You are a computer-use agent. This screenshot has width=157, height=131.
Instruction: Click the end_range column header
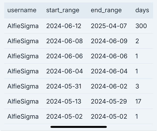[106, 10]
